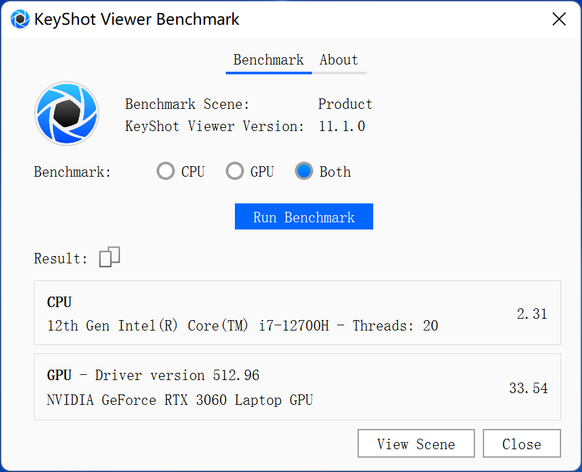The height and width of the screenshot is (472, 582).
Task: Click the GPU score 33.54
Action: click(x=528, y=388)
